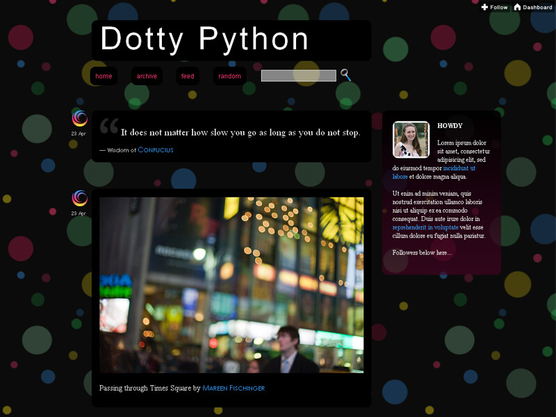The image size is (556, 417).
Task: Click the house icon in Dashboard button
Action: [x=517, y=7]
